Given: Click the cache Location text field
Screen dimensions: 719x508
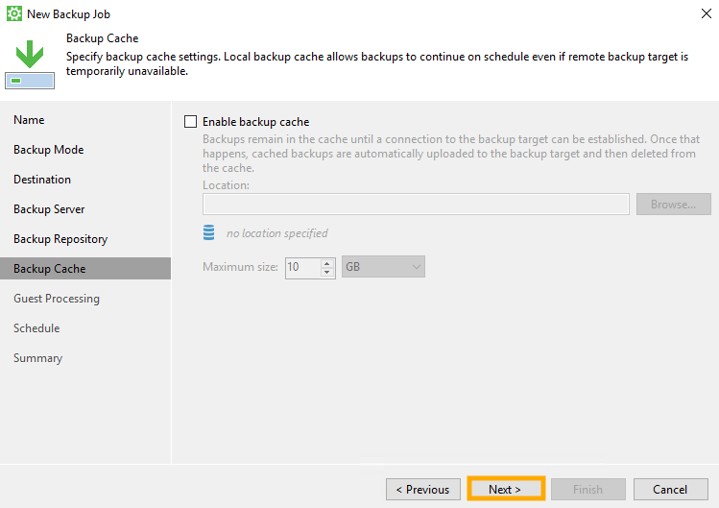Looking at the screenshot, I should coord(416,205).
